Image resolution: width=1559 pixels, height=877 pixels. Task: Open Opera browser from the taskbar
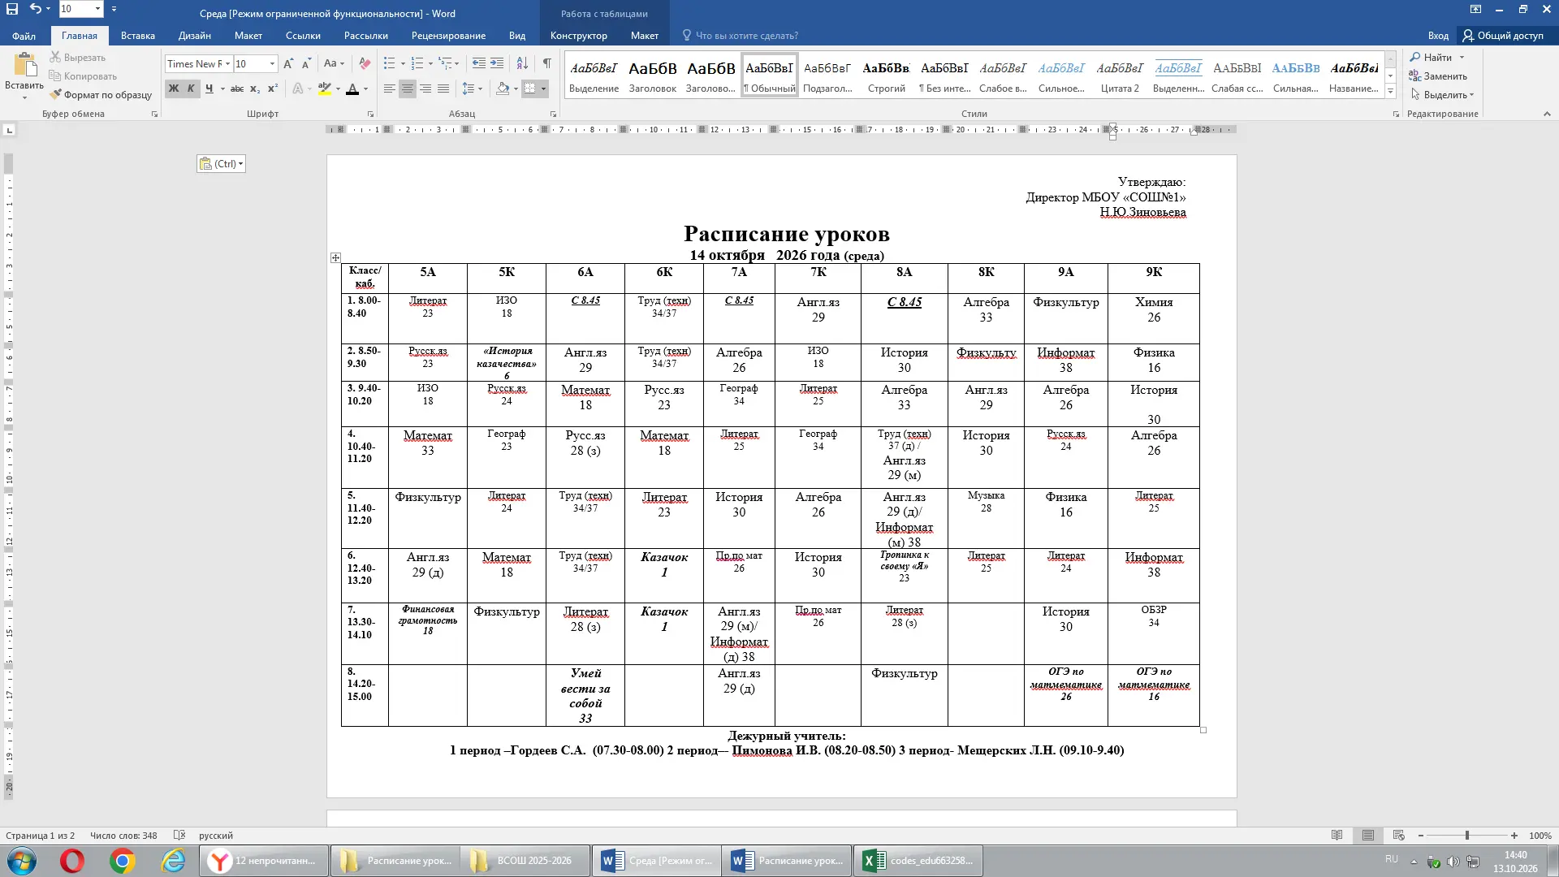pyautogui.click(x=72, y=861)
